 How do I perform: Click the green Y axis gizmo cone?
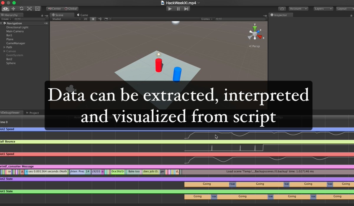coord(255,29)
